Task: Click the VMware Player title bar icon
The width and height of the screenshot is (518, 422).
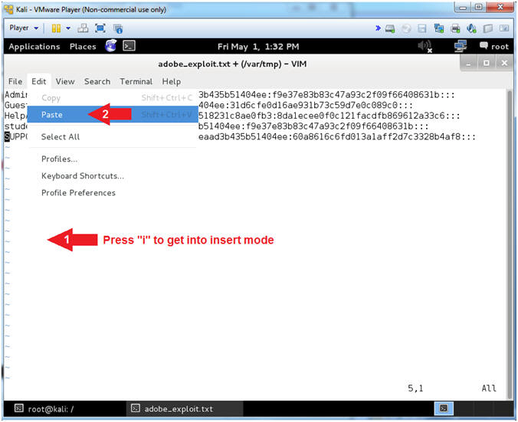Action: click(x=8, y=9)
